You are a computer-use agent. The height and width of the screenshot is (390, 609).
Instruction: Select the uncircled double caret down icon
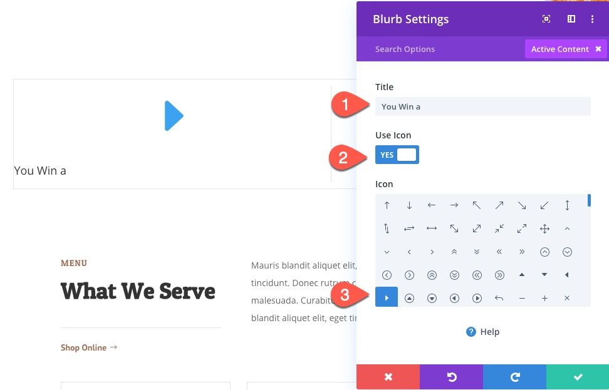[x=477, y=252]
